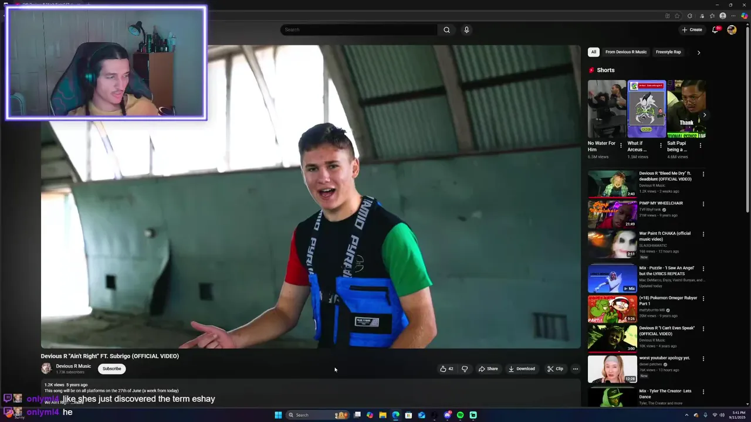This screenshot has height=422, width=751.
Task: Open options for War Paint ft CHAKA video
Action: coord(703,234)
